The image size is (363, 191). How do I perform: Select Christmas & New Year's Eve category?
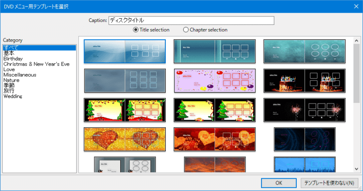point(36,64)
